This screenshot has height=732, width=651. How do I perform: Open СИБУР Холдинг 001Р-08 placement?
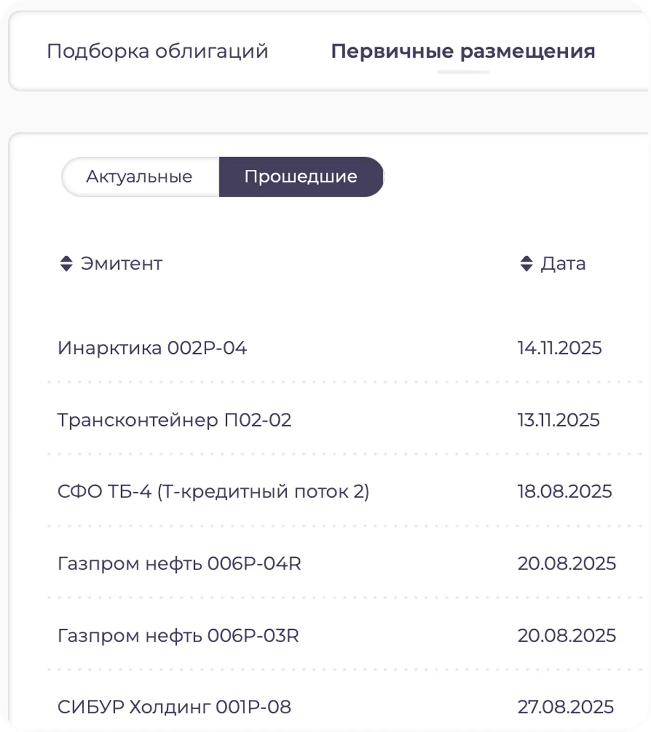point(174,707)
